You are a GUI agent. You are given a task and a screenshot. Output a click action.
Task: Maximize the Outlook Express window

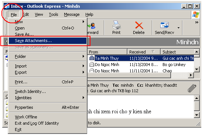point(190,6)
